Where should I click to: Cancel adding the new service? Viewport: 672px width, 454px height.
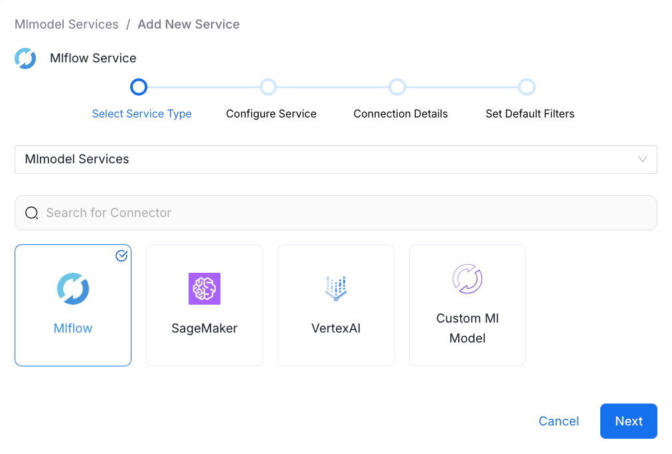pos(559,421)
